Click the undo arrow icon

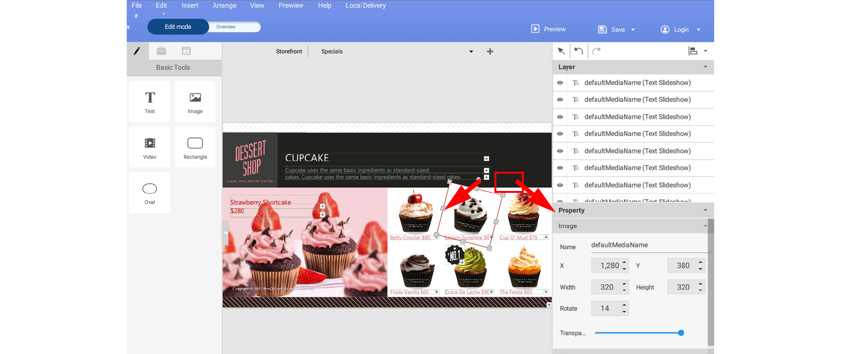pyautogui.click(x=579, y=51)
